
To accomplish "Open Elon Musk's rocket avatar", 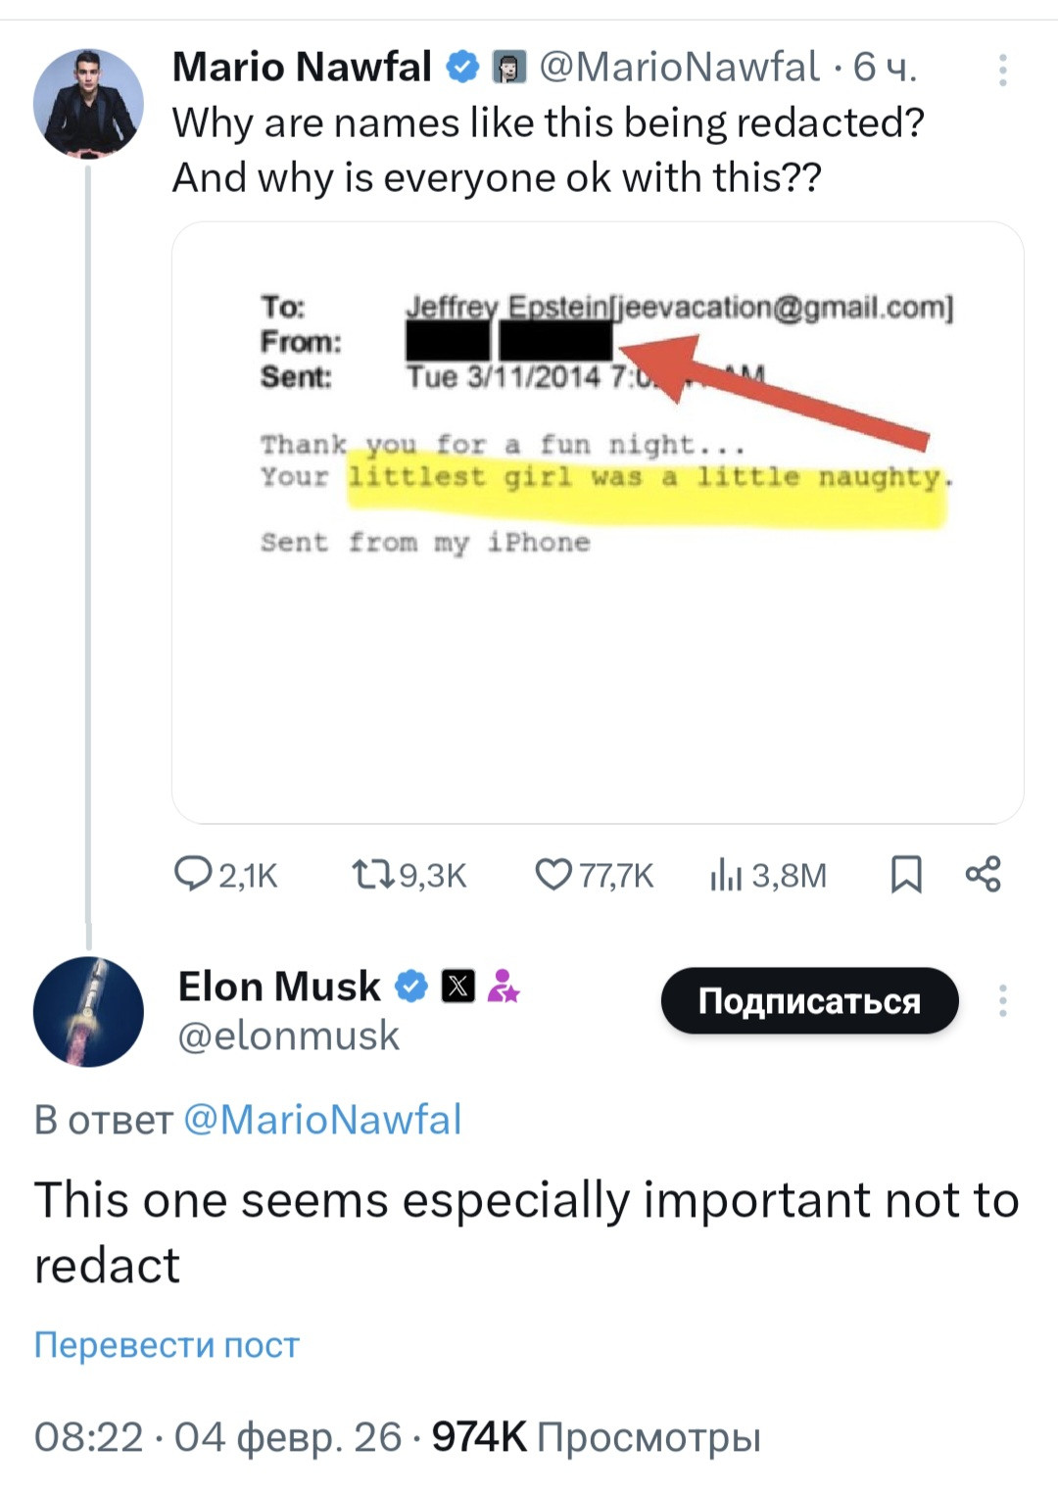I will 88,1011.
